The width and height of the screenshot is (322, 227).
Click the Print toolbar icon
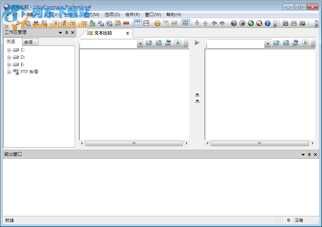pyautogui.click(x=36, y=23)
